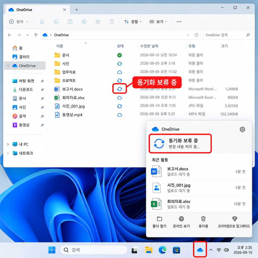Screen dimensions: 258x258
Task: Click the sync status icon for 보고서.docx
Action: (120, 89)
